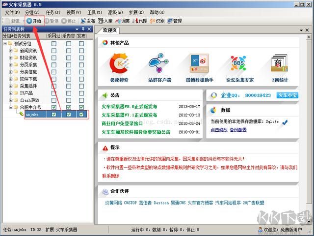Open the 视图(V) menu
314x236 pixels.
(x=74, y=12)
